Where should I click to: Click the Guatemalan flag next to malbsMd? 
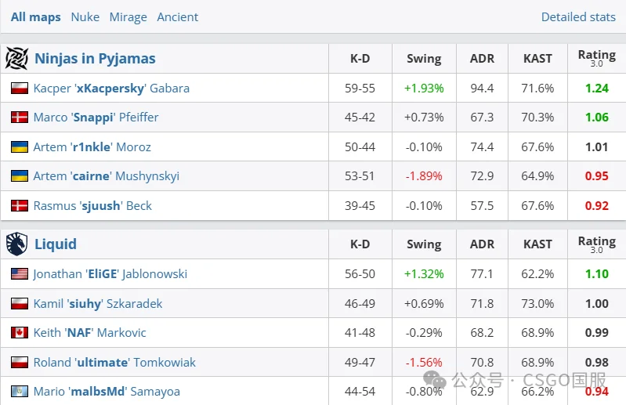click(x=20, y=392)
